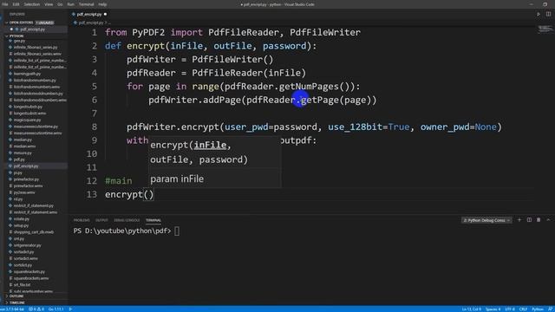This screenshot has width=555, height=312.
Task: Open pdf.py in explorer
Action: 19,159
